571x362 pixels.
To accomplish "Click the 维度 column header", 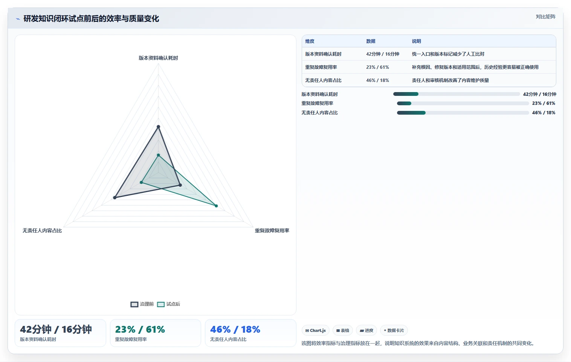I will pos(310,41).
